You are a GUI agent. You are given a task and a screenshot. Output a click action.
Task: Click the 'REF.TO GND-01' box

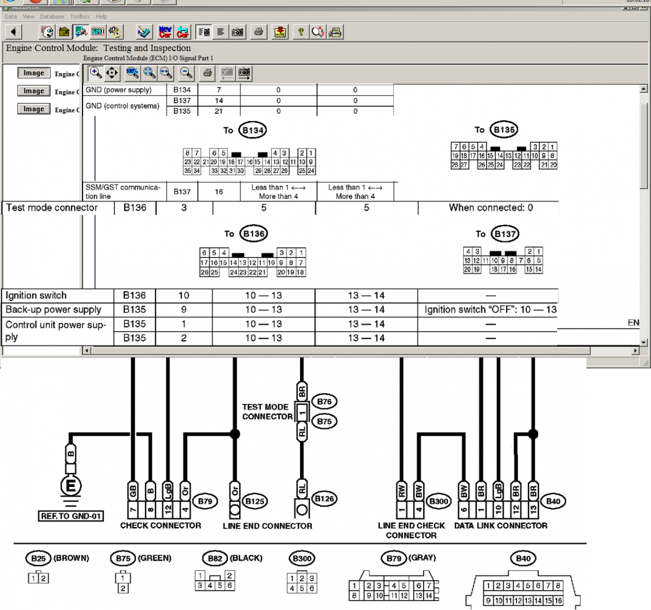click(71, 516)
